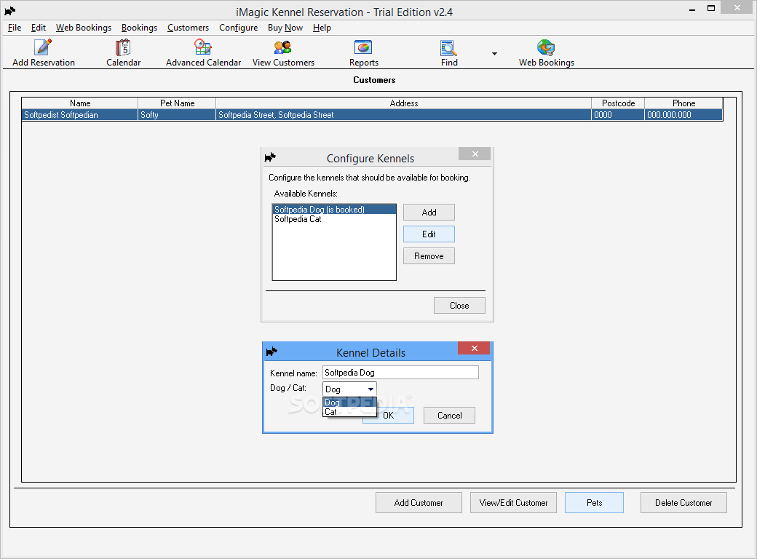Click the Address column header

coord(403,103)
